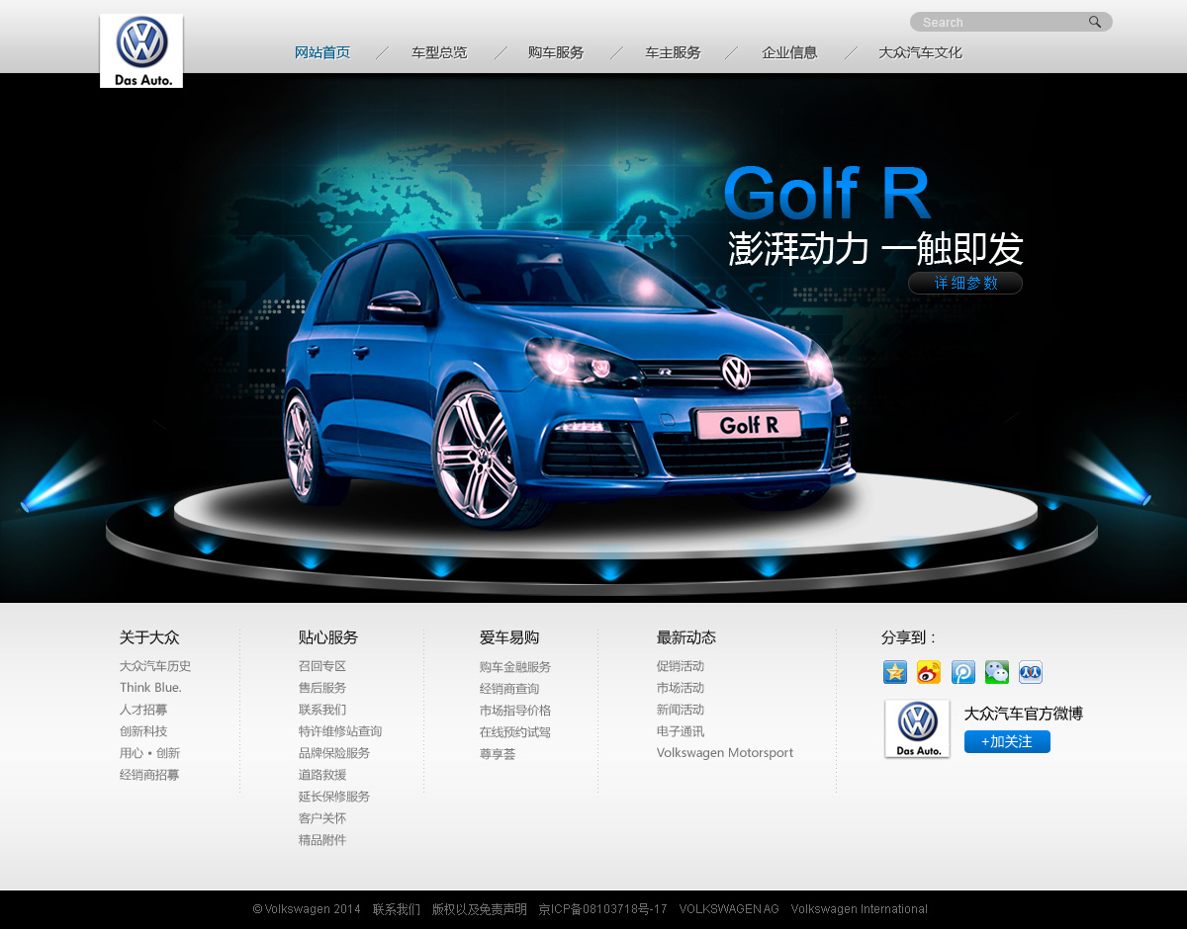Open 市场活动 link
Image resolution: width=1187 pixels, height=929 pixels.
coord(681,688)
